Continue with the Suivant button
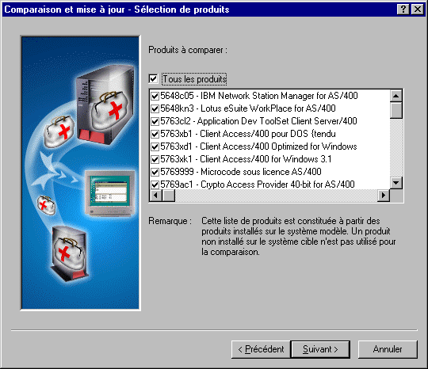This screenshot has width=428, height=369. coord(320,349)
